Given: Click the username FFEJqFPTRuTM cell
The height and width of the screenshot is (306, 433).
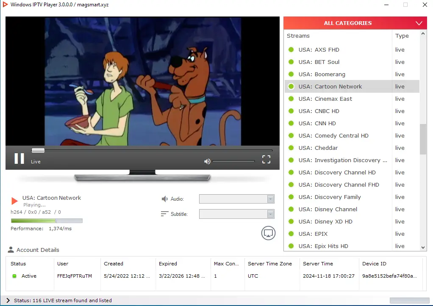Looking at the screenshot, I should [75, 276].
